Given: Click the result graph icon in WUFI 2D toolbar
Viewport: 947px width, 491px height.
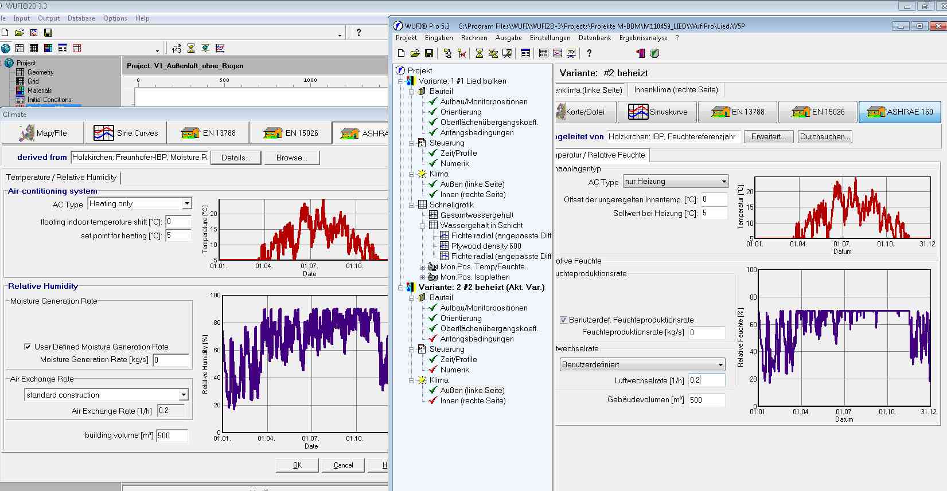Looking at the screenshot, I should coord(220,48).
